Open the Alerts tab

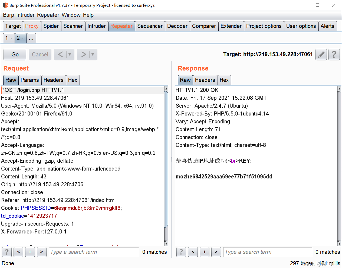(x=327, y=26)
